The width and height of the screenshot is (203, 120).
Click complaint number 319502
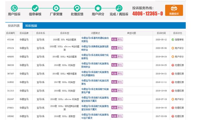10,82
